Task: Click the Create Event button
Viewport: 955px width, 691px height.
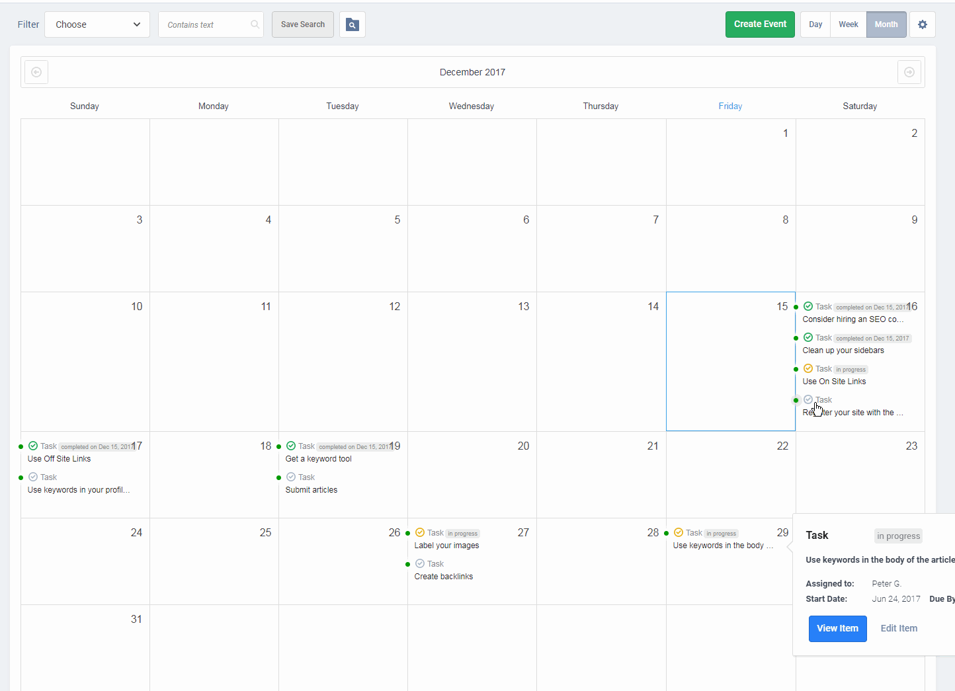Action: 760,24
